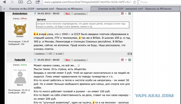Click Регистрация: 7.04.07 text
Image resolution: width=181 pixels, height=104 pixels.
pyautogui.click(x=19, y=42)
